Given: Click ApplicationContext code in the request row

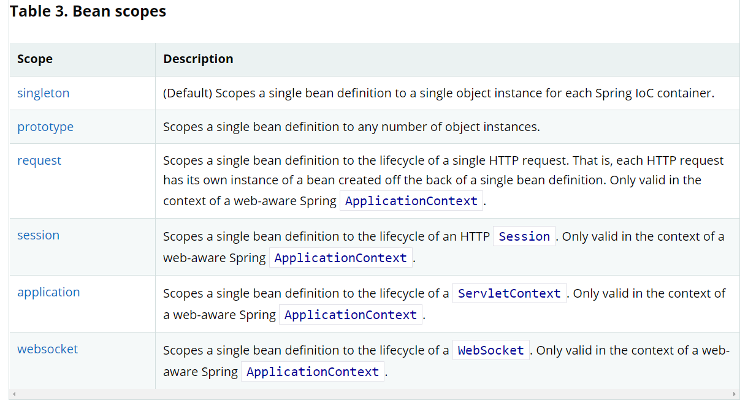Looking at the screenshot, I should tap(411, 201).
